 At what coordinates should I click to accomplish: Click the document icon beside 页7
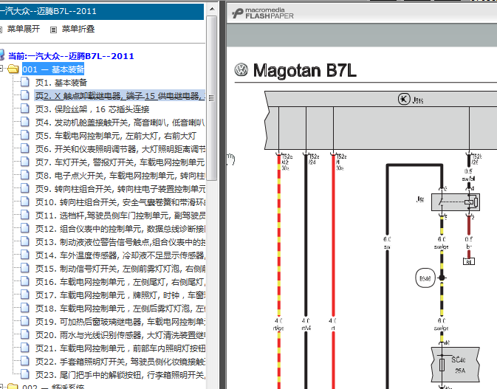(24, 162)
